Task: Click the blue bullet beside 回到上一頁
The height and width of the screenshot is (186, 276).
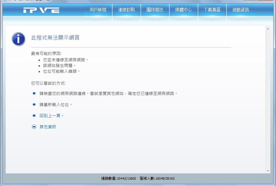Action: click(34, 116)
